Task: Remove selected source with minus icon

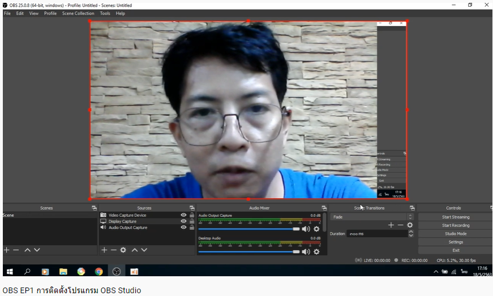Action: pos(113,250)
